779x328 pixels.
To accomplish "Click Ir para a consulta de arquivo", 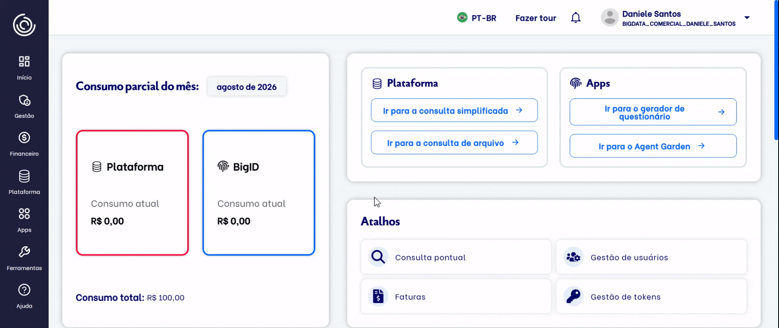I will pyautogui.click(x=454, y=143).
